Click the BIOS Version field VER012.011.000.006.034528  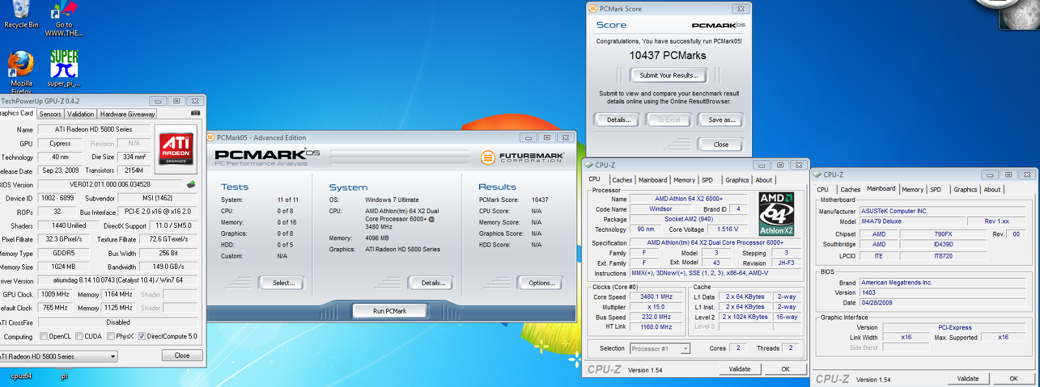tap(110, 184)
